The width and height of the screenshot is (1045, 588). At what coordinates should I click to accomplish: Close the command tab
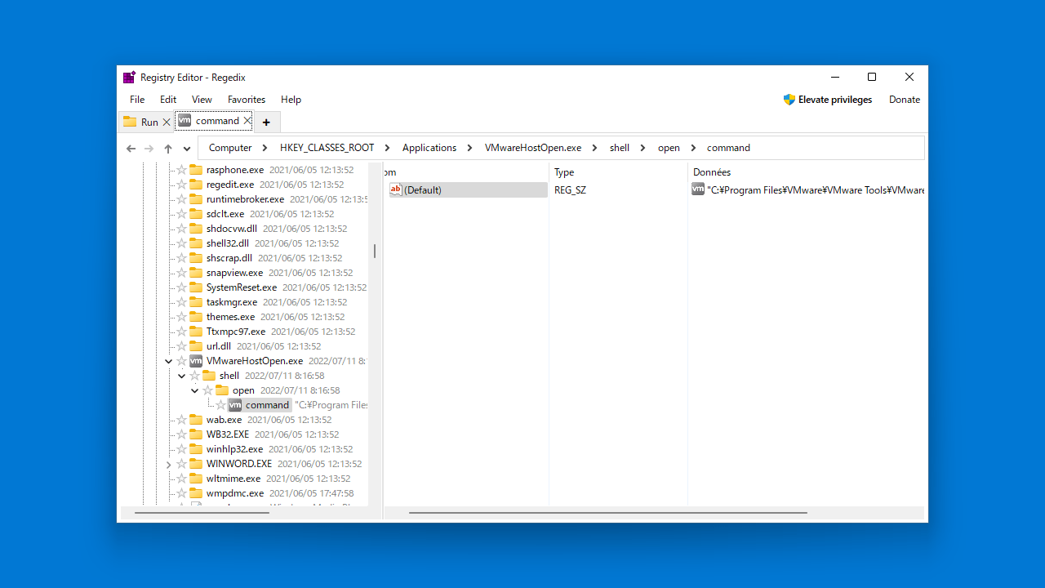pyautogui.click(x=247, y=121)
